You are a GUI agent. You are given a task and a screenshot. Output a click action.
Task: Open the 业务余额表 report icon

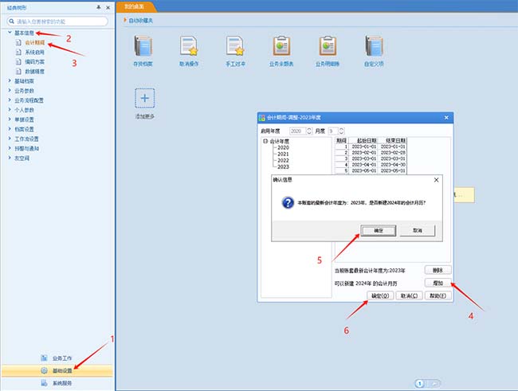coord(281,46)
